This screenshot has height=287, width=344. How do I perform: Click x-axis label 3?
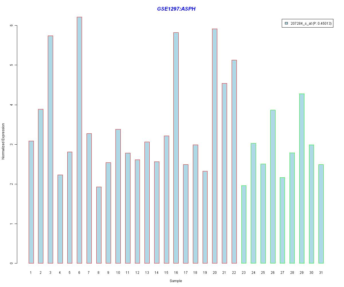[x=50, y=272]
